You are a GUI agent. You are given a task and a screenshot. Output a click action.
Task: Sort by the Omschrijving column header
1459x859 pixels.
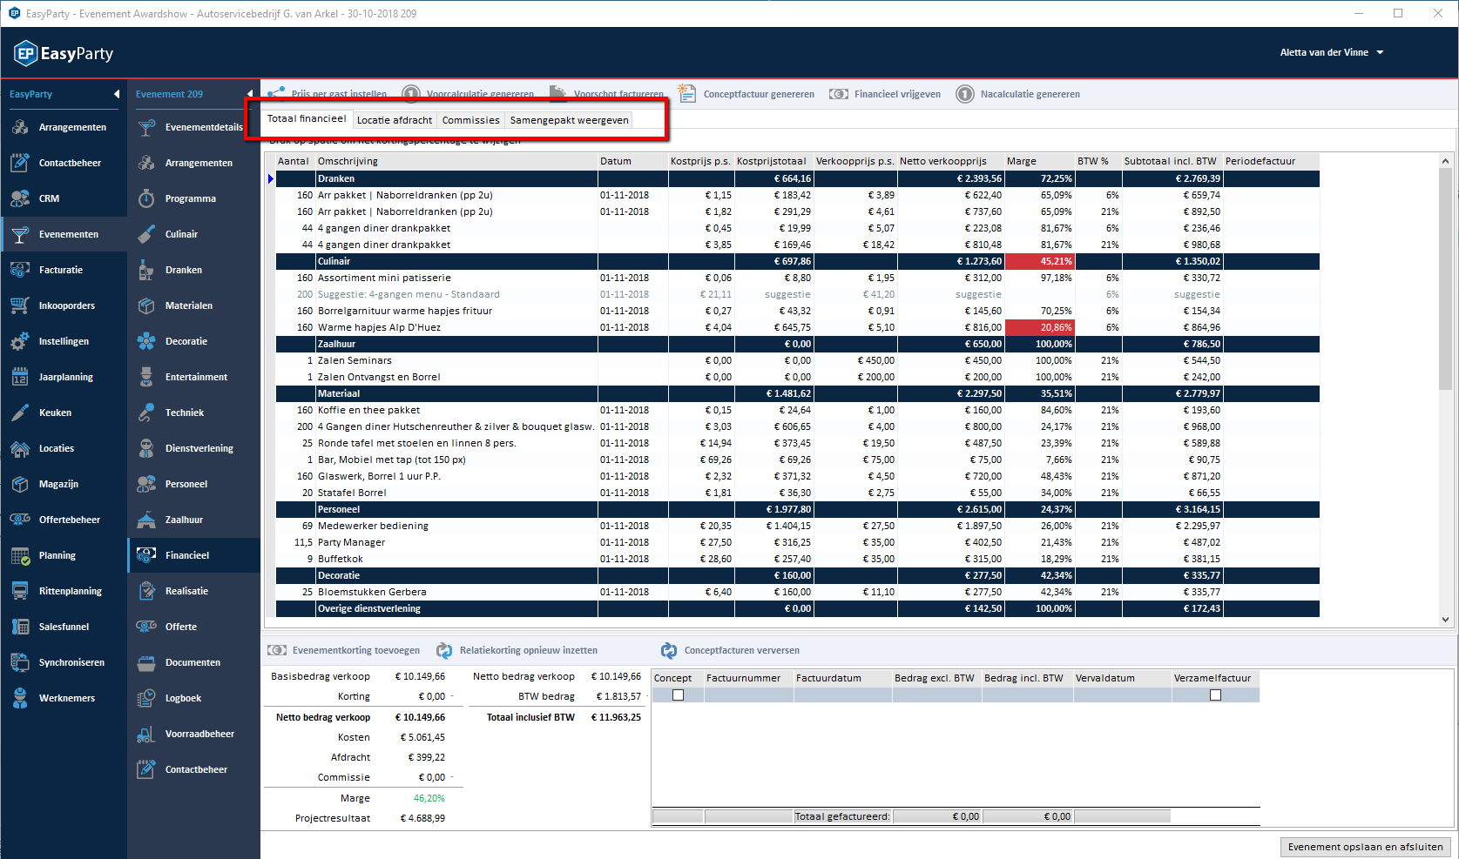pyautogui.click(x=456, y=161)
